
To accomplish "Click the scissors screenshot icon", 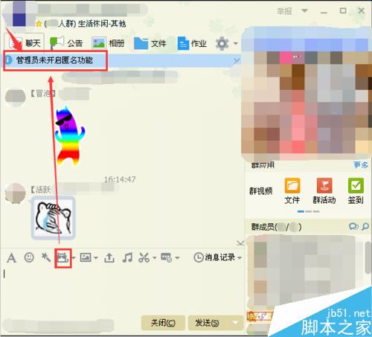I will click(x=144, y=257).
